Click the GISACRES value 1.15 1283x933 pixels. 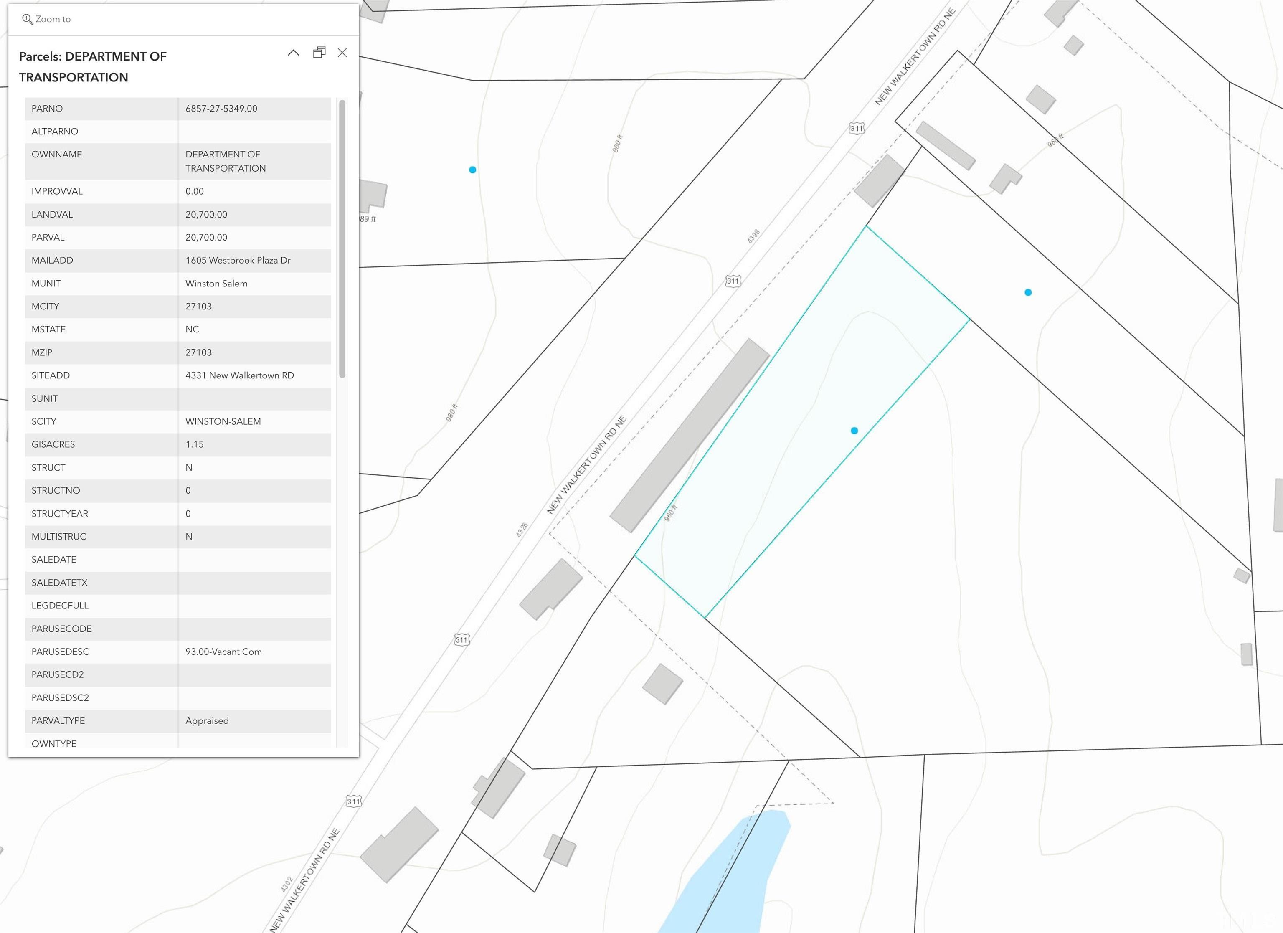tap(195, 444)
